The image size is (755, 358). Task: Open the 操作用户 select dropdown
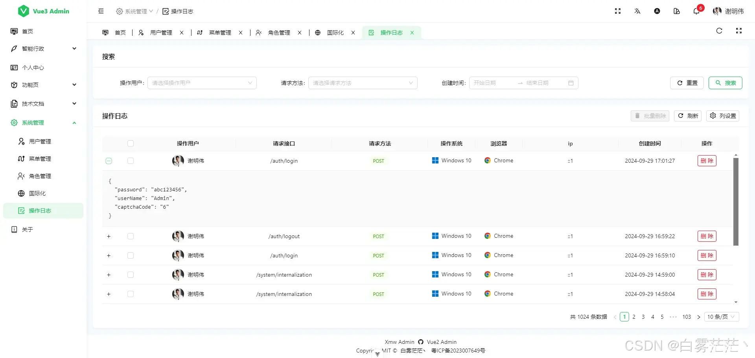tap(202, 83)
